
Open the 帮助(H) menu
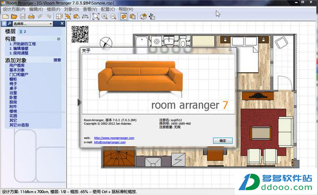click(x=126, y=10)
